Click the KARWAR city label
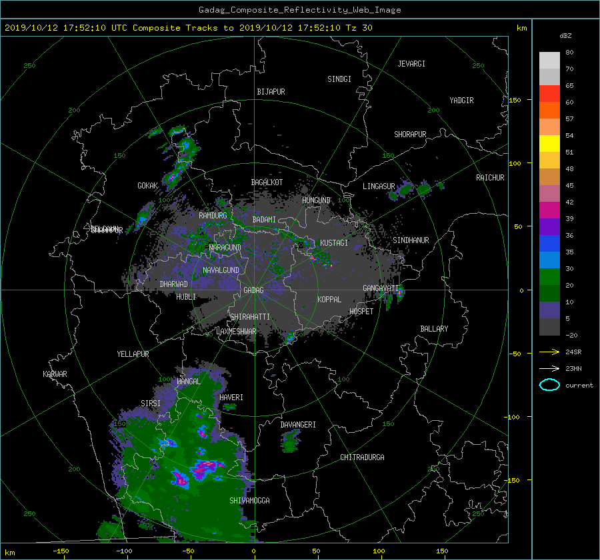Screen dimensions: 600x560 point(55,374)
